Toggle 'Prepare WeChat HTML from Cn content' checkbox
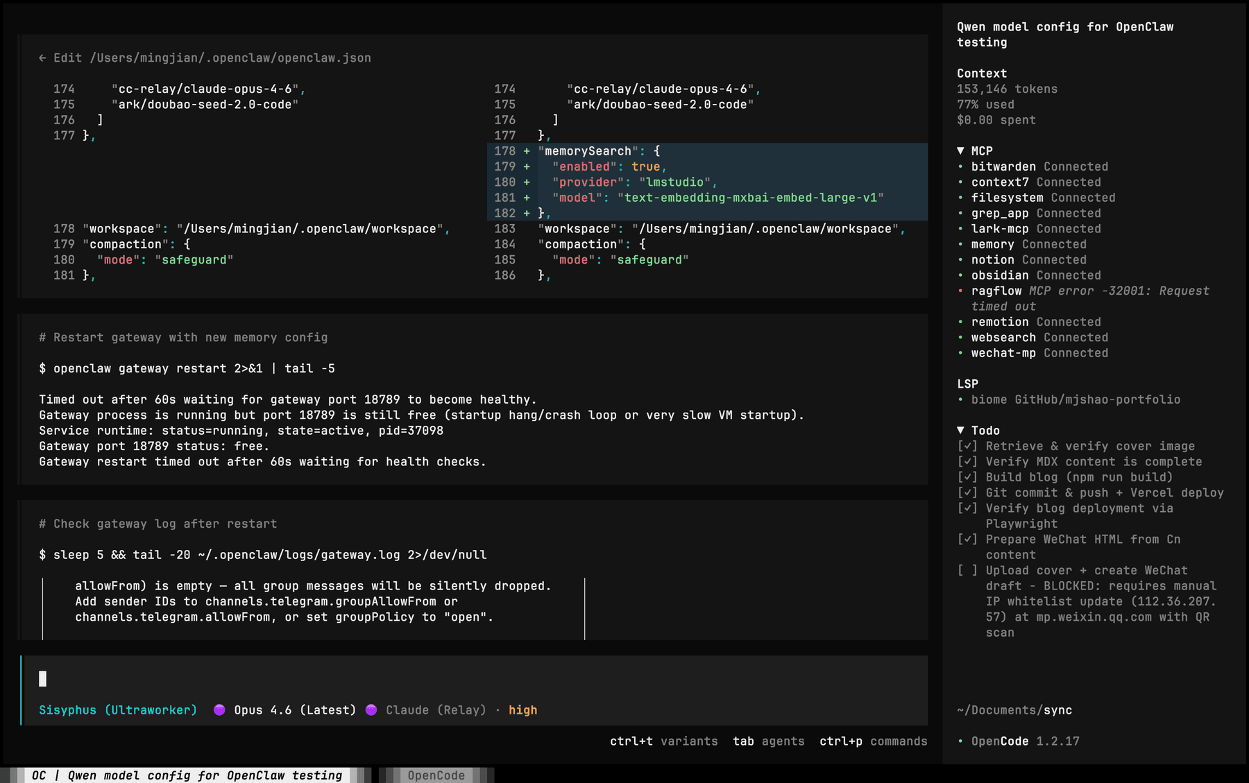Viewport: 1249px width, 783px height. tap(967, 540)
